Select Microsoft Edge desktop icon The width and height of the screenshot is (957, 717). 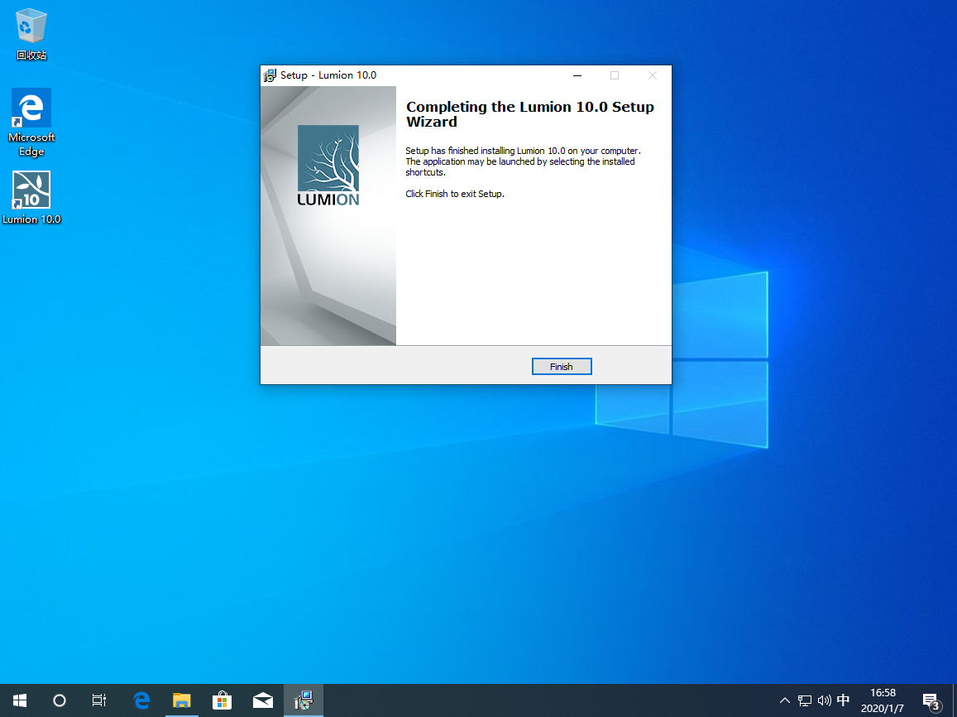coord(31,123)
